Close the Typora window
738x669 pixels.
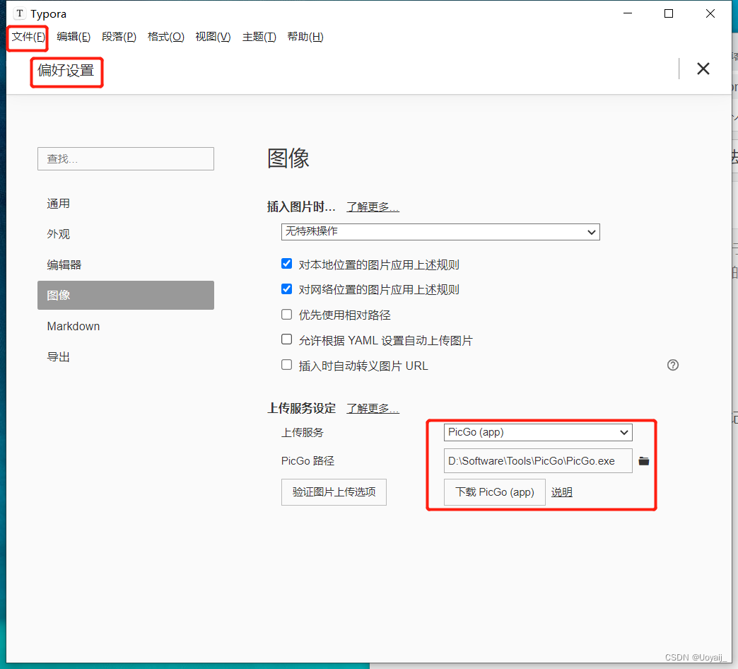tap(710, 13)
